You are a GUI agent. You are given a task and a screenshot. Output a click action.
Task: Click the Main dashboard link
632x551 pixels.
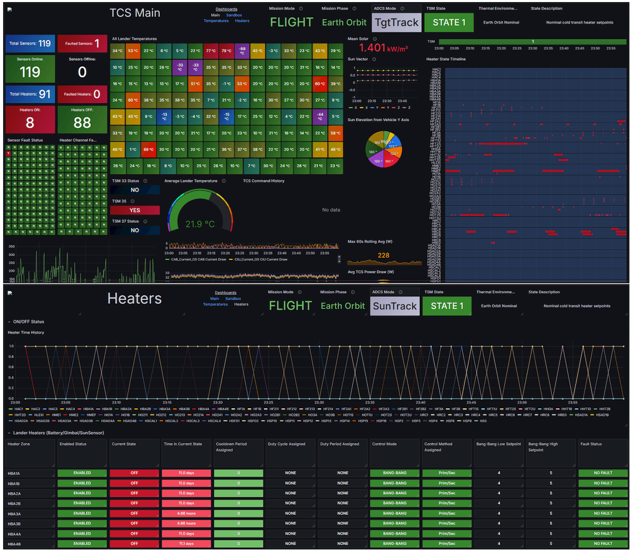pos(215,15)
